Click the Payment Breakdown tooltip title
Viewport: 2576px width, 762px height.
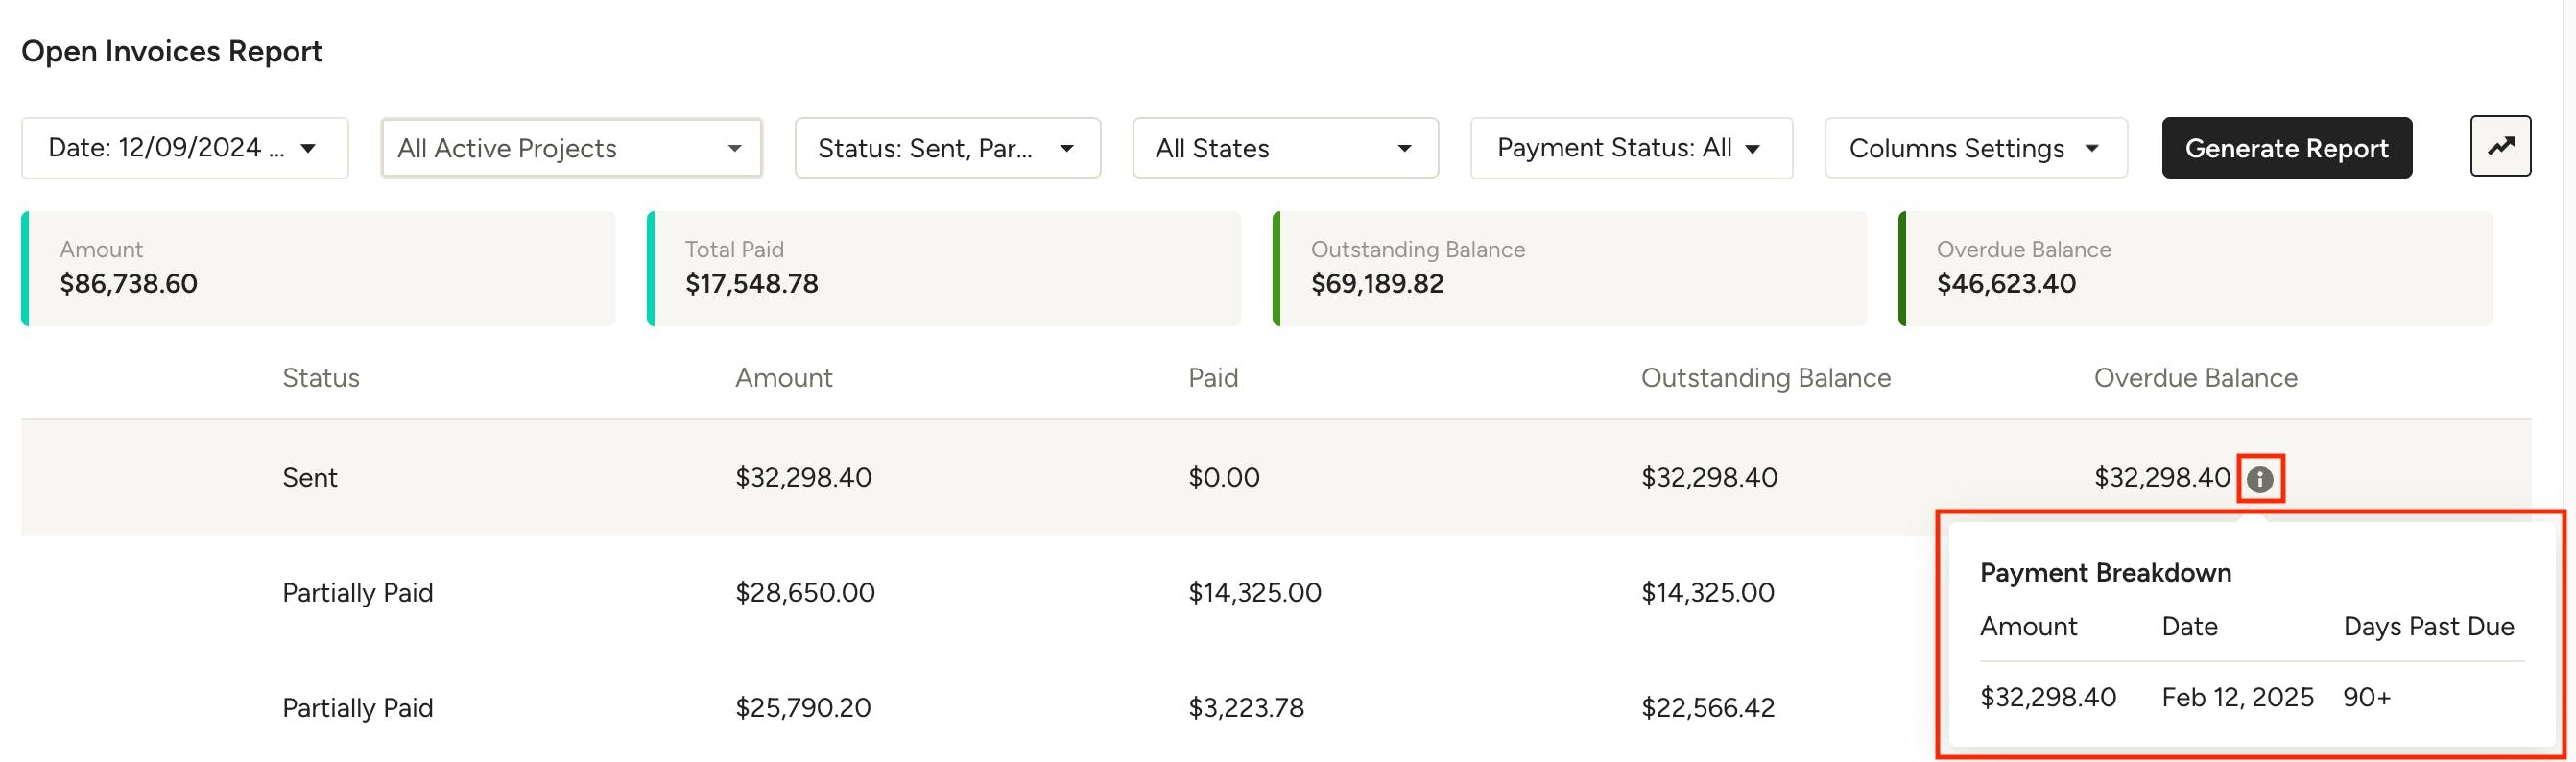tap(2105, 572)
